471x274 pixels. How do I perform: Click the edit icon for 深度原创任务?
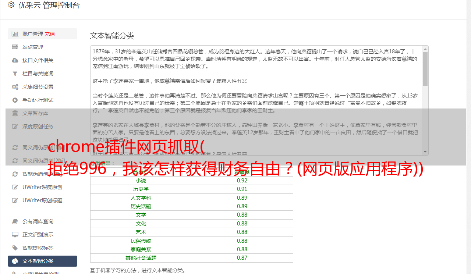(15, 127)
